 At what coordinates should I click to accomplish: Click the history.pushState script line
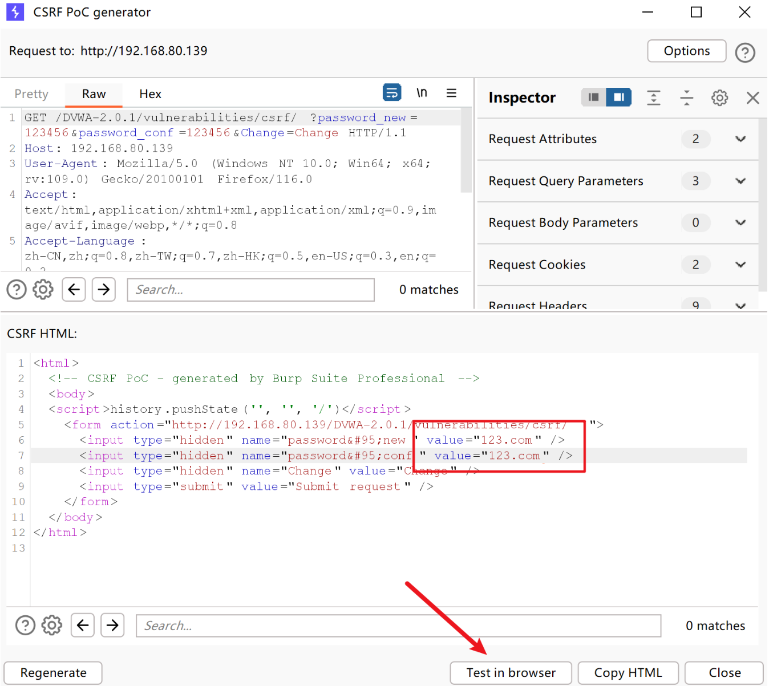click(x=229, y=409)
